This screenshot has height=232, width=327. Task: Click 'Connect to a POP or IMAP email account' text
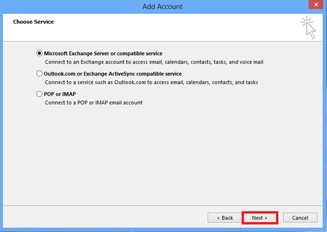94,102
